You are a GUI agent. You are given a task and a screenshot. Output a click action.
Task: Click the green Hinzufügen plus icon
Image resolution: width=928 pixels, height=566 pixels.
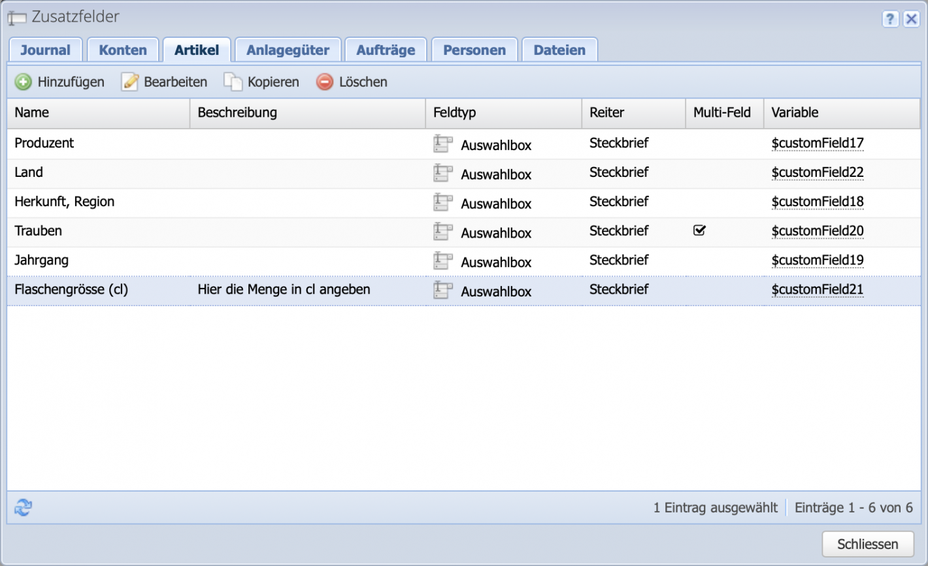(x=23, y=82)
